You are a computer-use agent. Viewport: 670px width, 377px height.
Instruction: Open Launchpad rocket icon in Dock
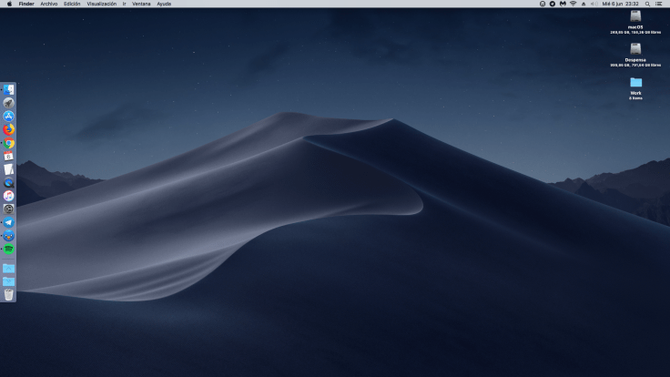click(8, 103)
